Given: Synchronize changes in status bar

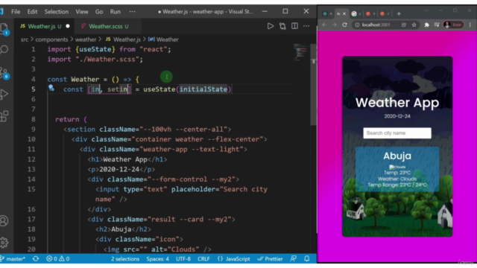Looking at the screenshot, I should coord(36,259).
